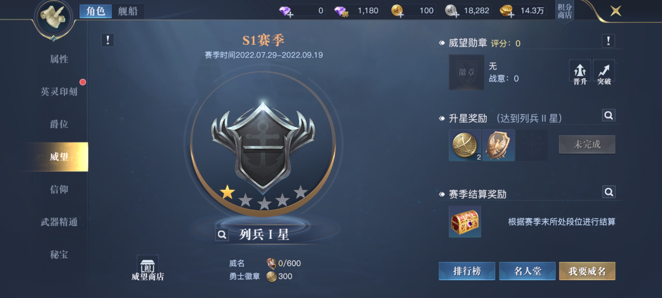Open the magnifier next to 赛季结算奖励
This screenshot has height=298, width=662.
[x=609, y=192]
